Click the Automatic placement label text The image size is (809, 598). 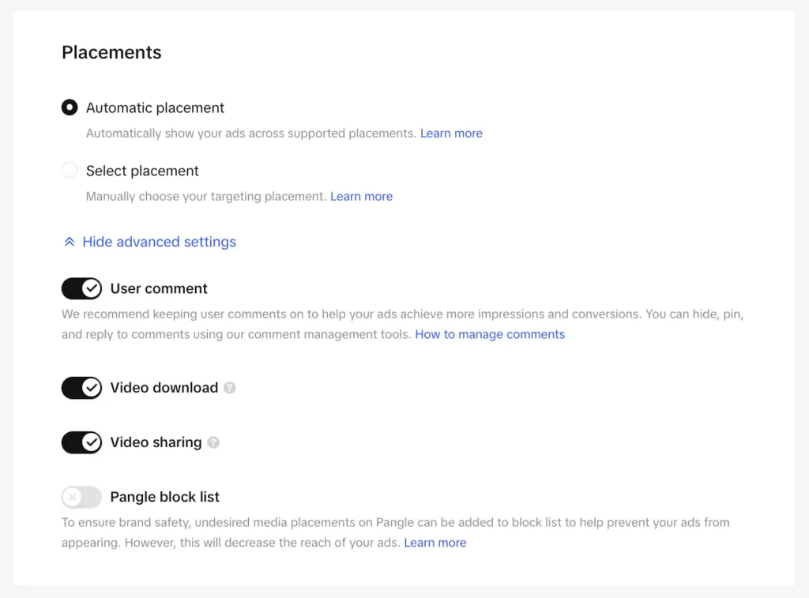pyautogui.click(x=155, y=108)
